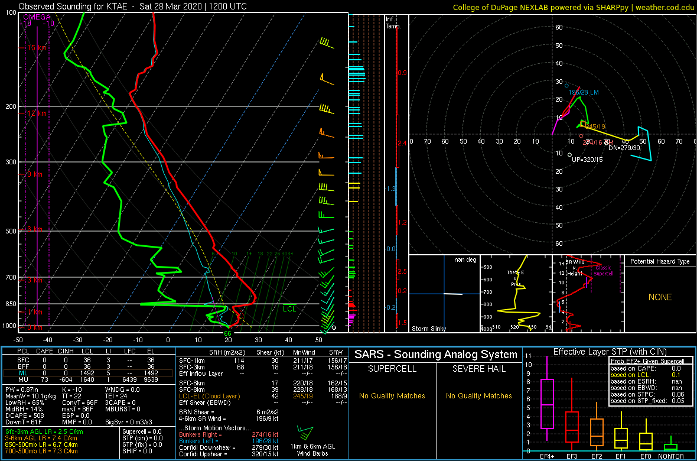Click the 'Classic Supercell' label in SR Wind plot

click(x=604, y=271)
